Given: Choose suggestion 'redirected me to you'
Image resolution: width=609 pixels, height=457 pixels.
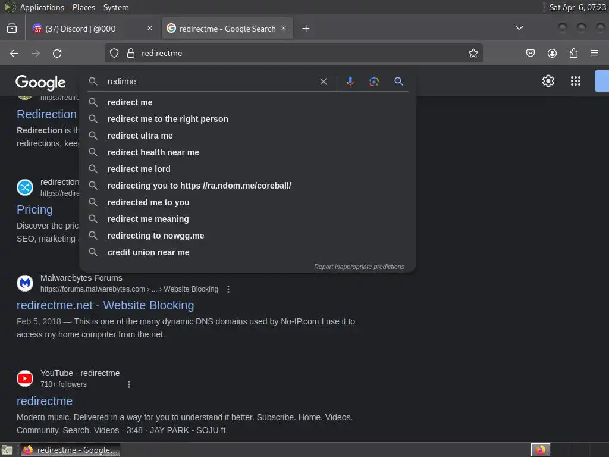Looking at the screenshot, I should [247, 202].
